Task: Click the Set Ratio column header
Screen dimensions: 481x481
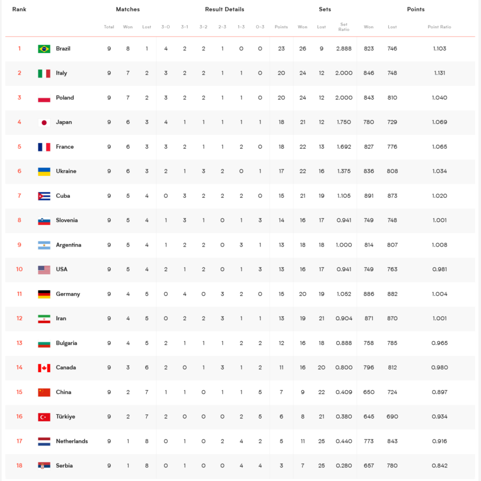Action: [x=344, y=27]
